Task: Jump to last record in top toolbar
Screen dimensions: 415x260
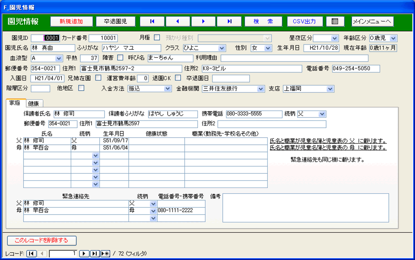Action: 229,21
